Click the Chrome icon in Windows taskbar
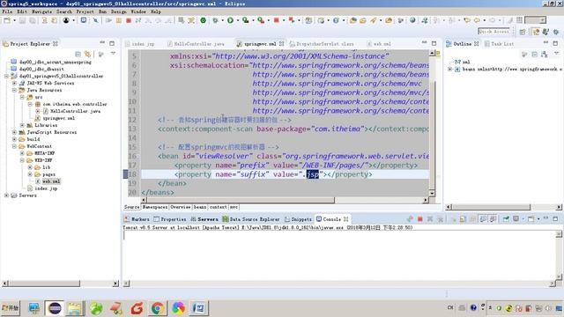The width and height of the screenshot is (564, 317). click(x=157, y=308)
